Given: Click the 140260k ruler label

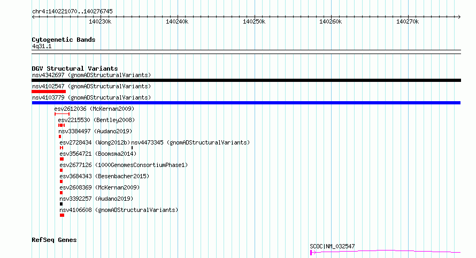Looking at the screenshot, I should coord(331,21).
